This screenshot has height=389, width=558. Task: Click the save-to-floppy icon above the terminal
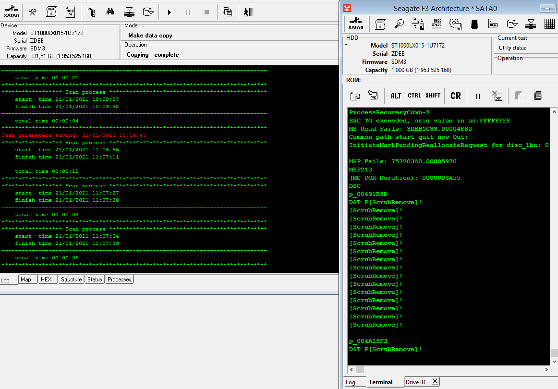373,96
